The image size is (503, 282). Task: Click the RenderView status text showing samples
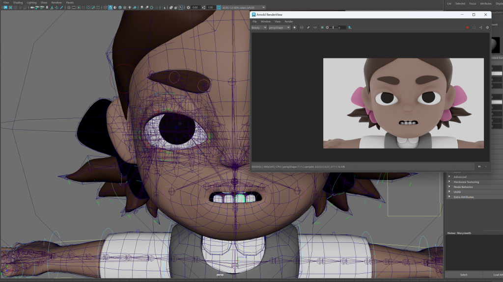pyautogui.click(x=298, y=167)
